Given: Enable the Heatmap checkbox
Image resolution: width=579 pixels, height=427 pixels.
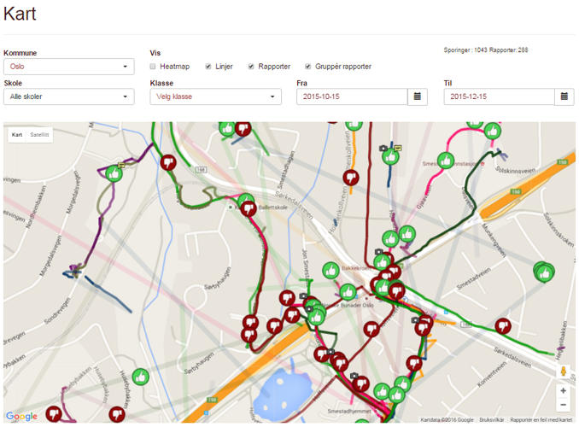Looking at the screenshot, I should tap(153, 67).
